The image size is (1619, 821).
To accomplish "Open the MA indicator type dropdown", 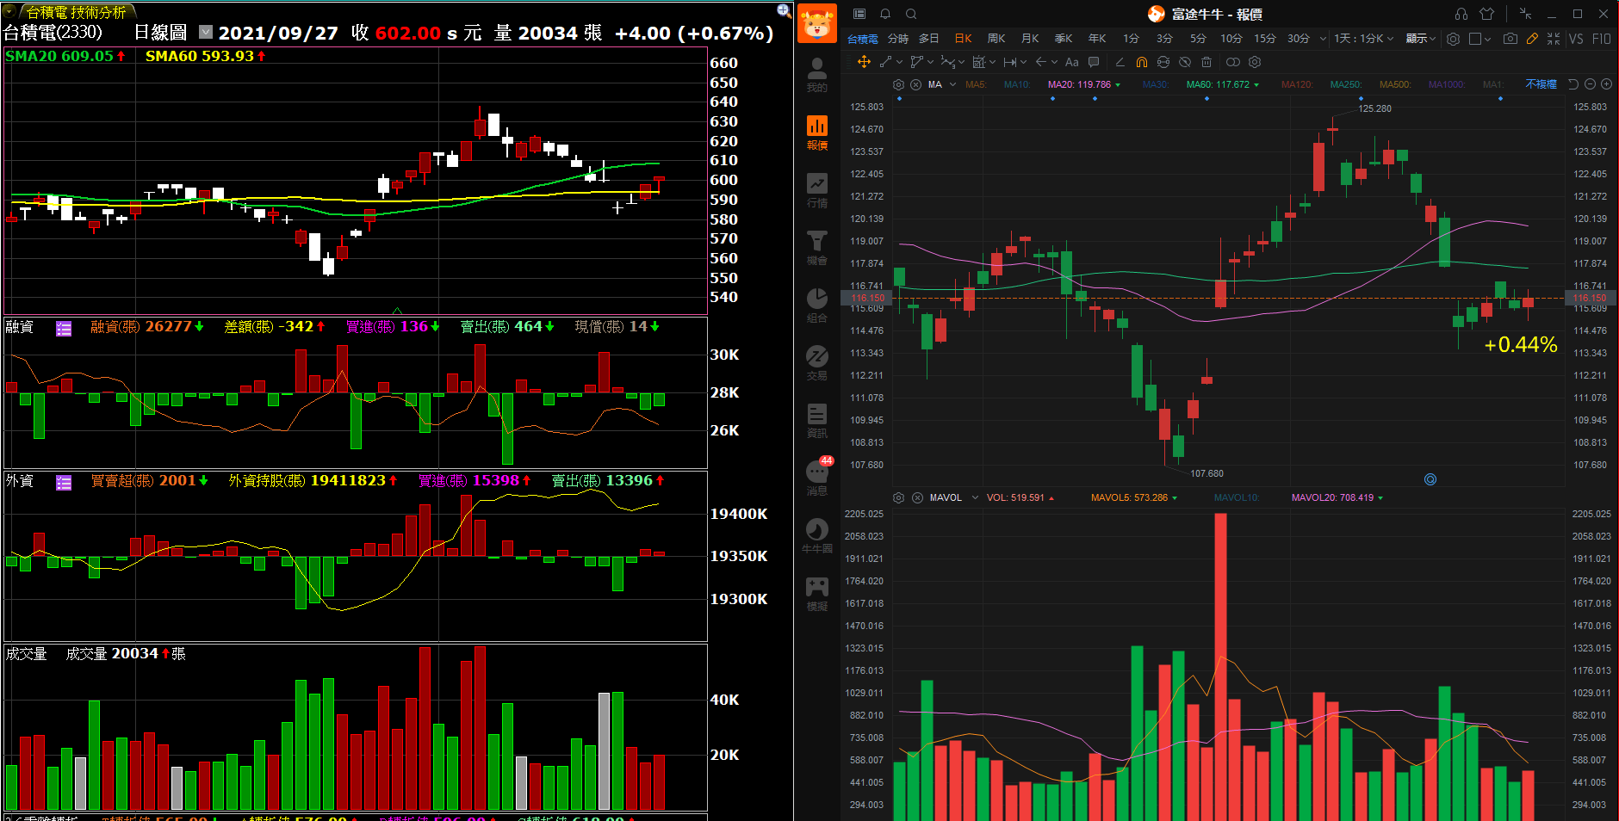I will coord(952,84).
